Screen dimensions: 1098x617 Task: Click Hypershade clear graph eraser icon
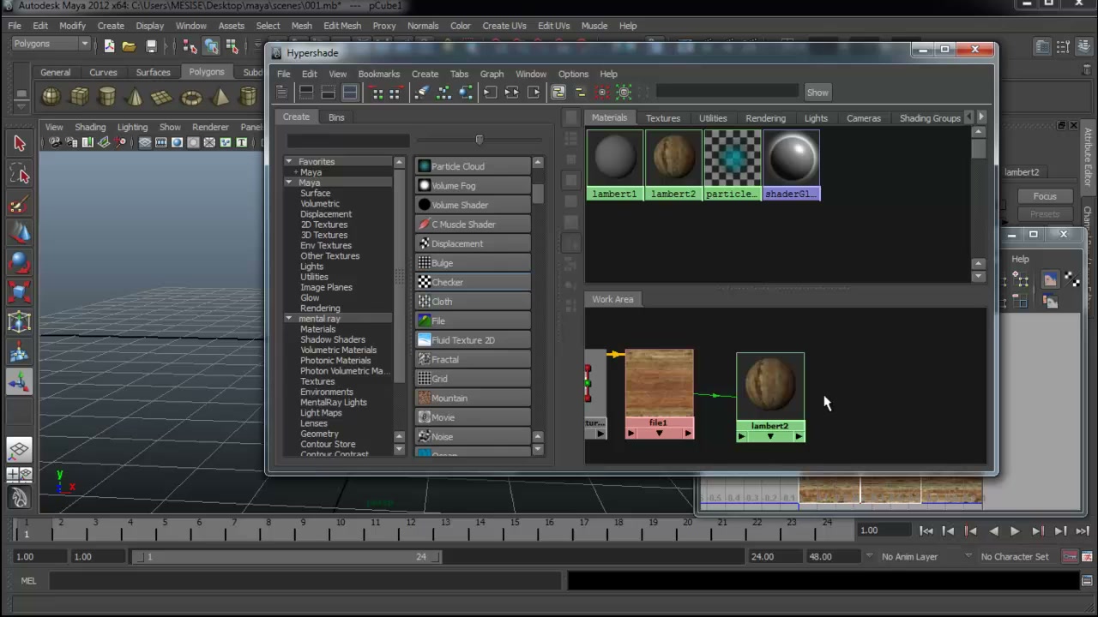423,92
